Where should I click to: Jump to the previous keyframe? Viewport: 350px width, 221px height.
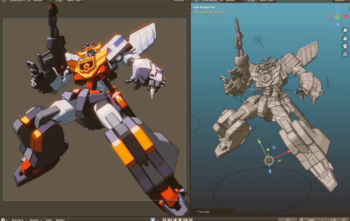170,220
